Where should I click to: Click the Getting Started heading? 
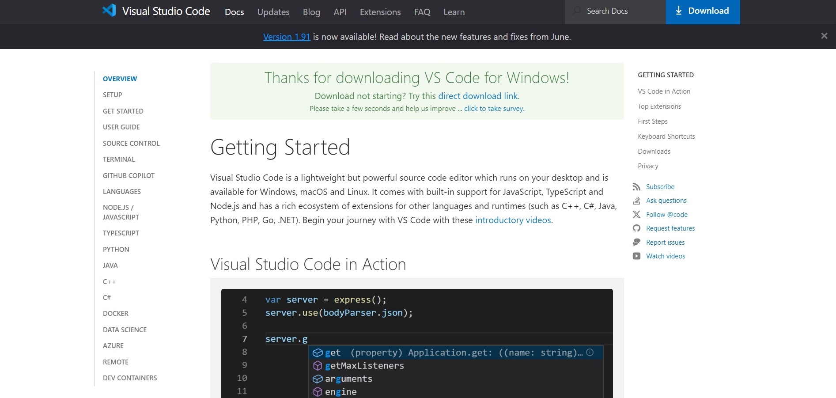(280, 148)
